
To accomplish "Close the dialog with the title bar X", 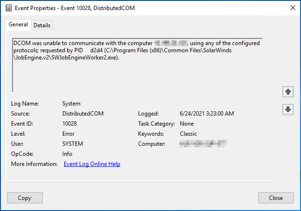I will coord(292,8).
